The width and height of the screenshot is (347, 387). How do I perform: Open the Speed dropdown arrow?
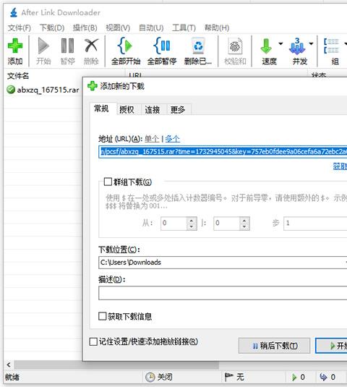[x=280, y=43]
